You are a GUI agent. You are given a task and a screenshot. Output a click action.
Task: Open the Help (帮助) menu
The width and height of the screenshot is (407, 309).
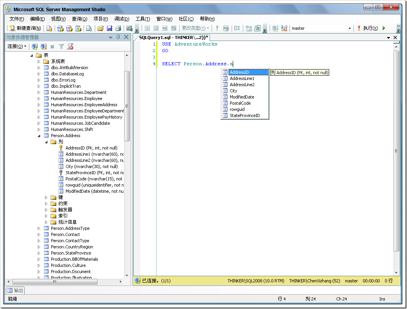tap(207, 19)
